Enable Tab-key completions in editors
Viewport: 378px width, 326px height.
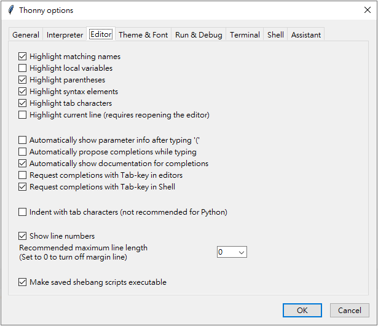click(22, 175)
